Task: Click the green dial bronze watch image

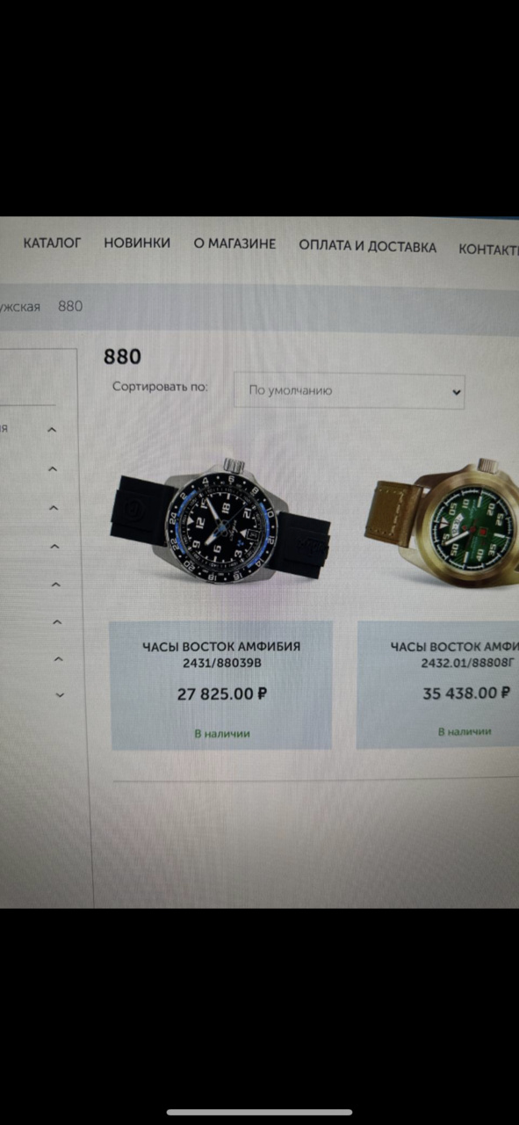Action: point(442,525)
